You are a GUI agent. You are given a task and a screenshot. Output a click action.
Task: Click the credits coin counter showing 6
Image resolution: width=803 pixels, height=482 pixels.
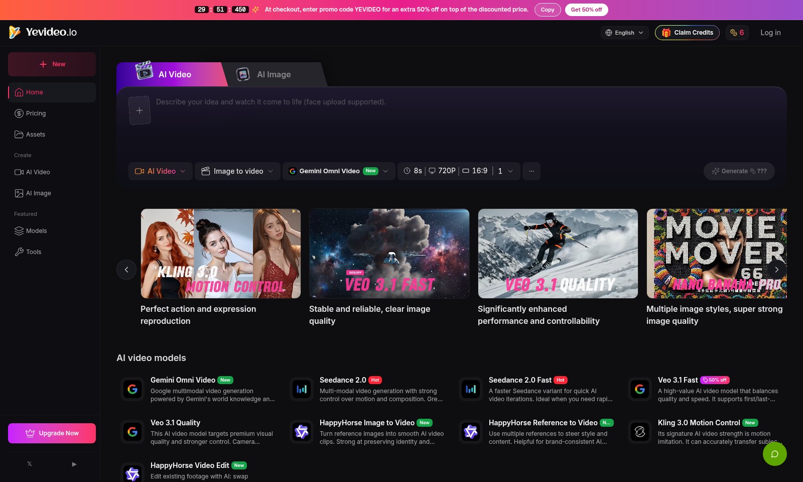click(x=737, y=33)
